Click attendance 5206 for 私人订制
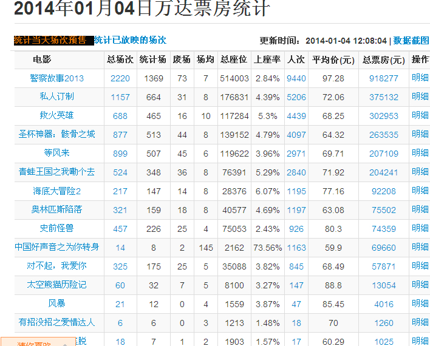This screenshot has height=346, width=430. click(296, 97)
